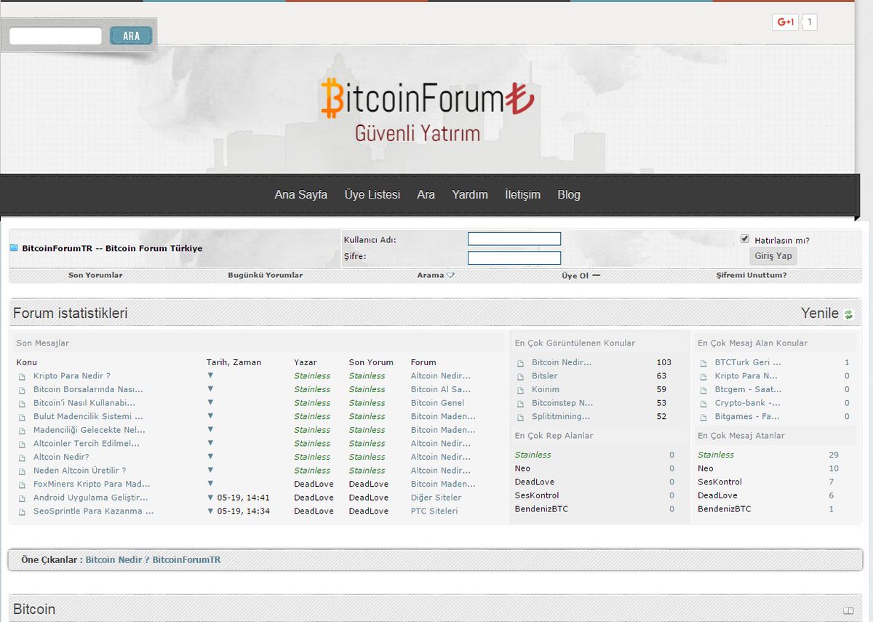The image size is (873, 622).
Task: Click the arrow icon in Kripto Para Nedir row
Action: (x=210, y=375)
